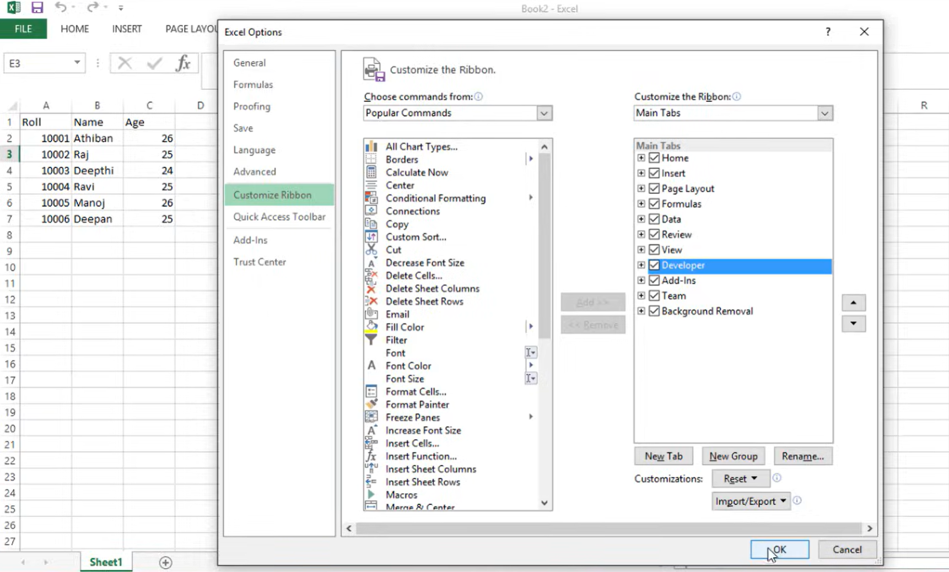Screen dimensions: 949x572
Task: Select the Macros command icon
Action: (371, 495)
